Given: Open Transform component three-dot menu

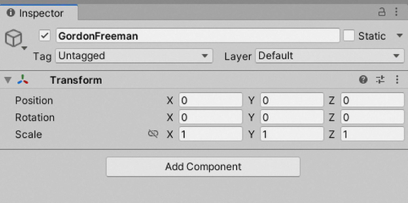Looking at the screenshot, I should (x=397, y=79).
